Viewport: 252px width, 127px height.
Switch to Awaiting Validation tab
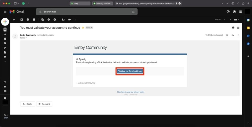coord(103,3)
